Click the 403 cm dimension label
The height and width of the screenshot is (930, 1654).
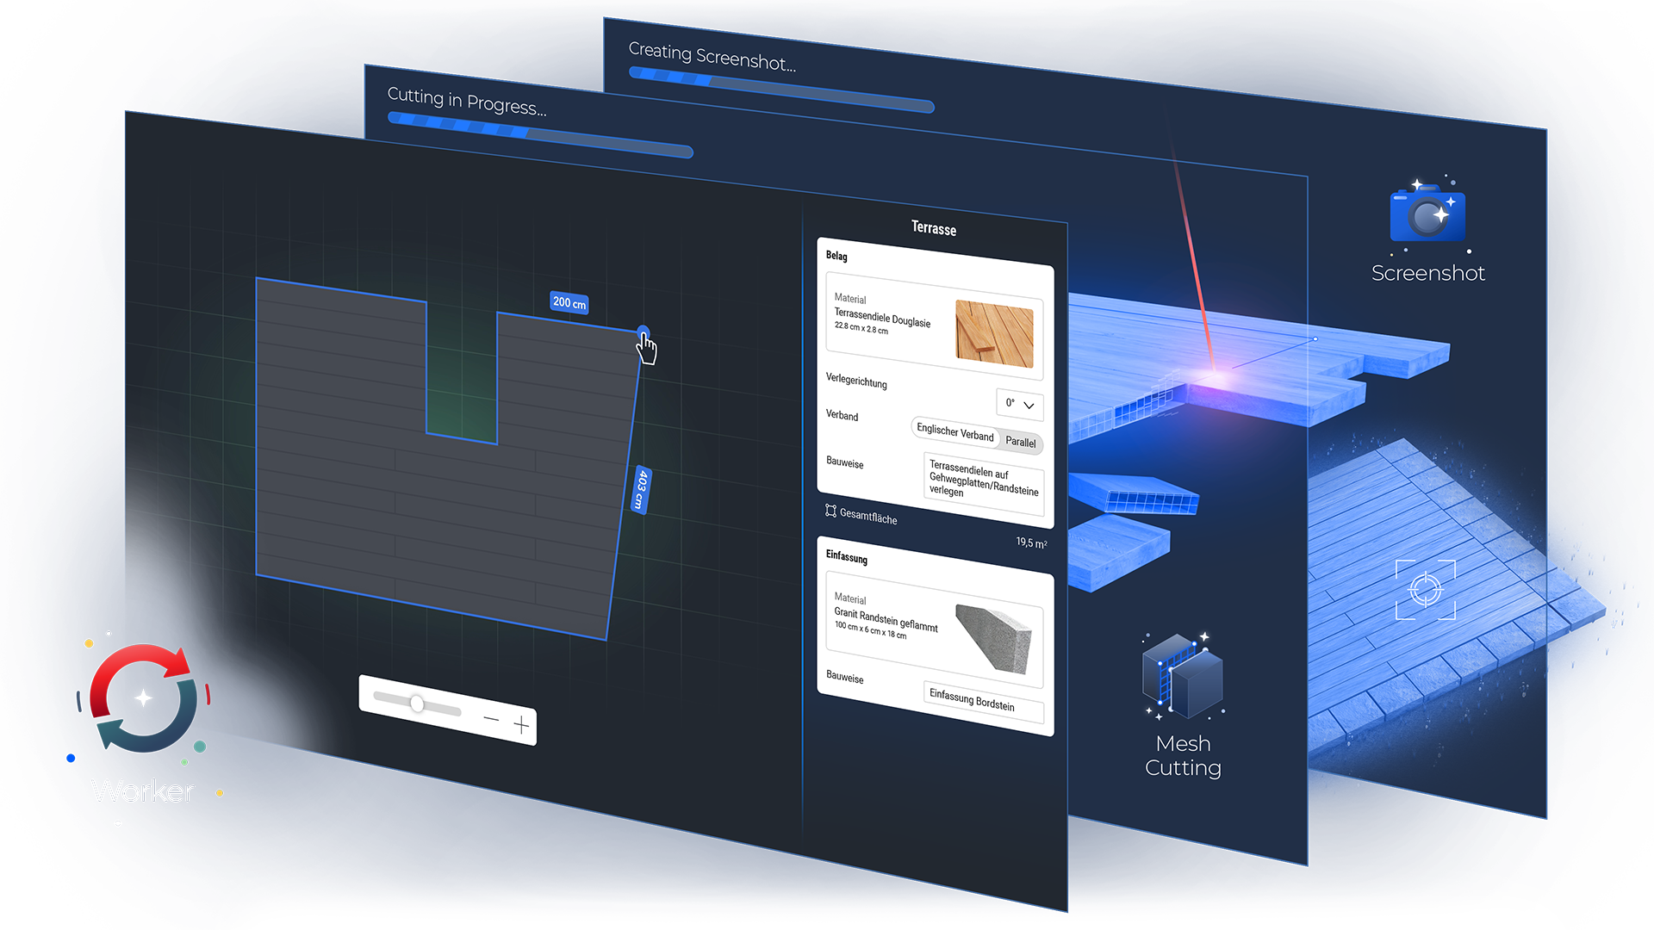[641, 490]
